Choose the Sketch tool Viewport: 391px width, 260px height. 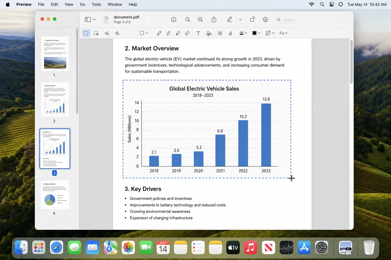[x=107, y=33]
